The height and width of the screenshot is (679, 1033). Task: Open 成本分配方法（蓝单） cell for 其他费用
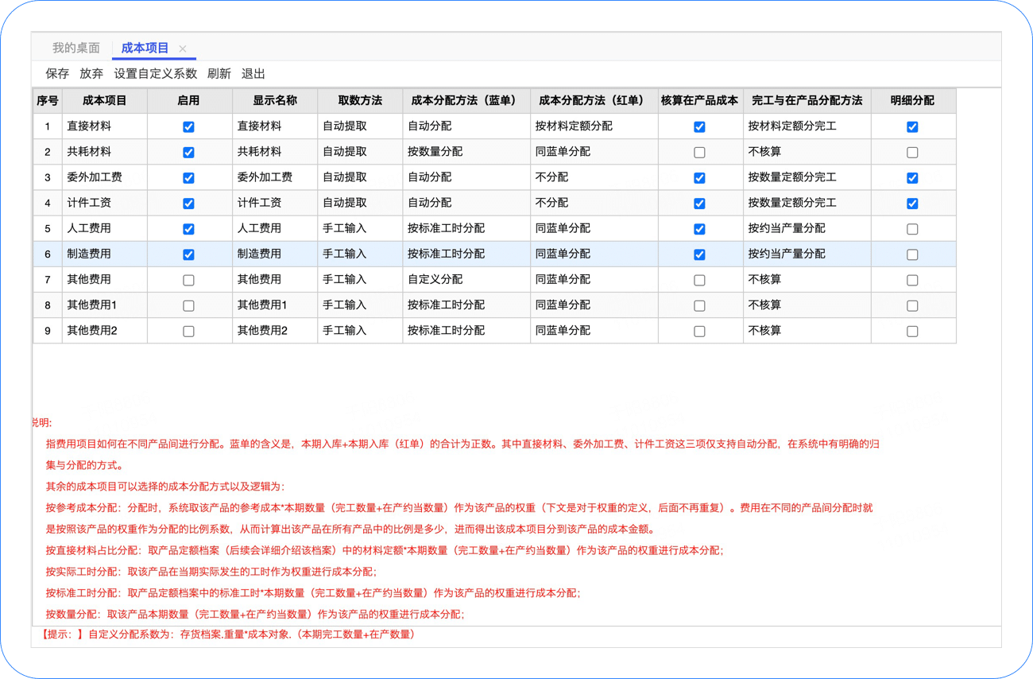466,280
